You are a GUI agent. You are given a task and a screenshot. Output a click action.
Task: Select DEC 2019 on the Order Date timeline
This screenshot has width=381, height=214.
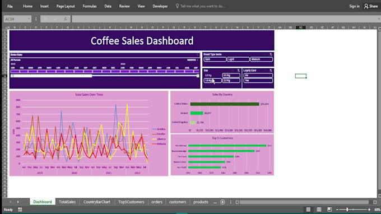pyautogui.click(x=115, y=71)
